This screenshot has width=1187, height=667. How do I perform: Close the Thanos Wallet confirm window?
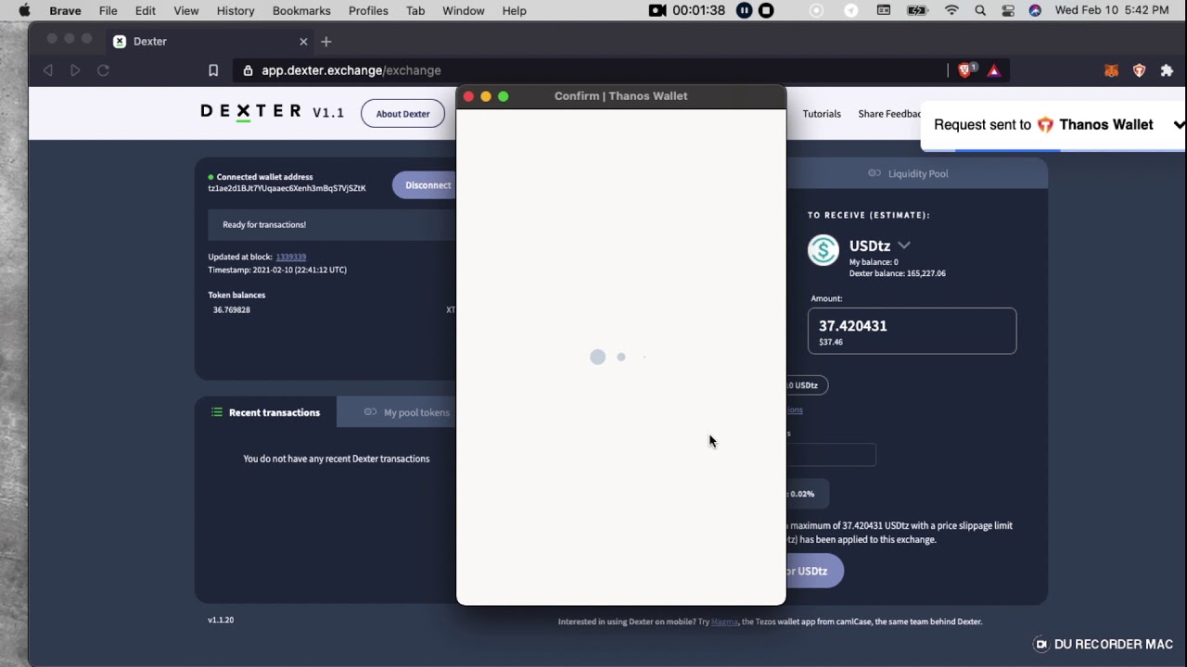click(x=468, y=96)
